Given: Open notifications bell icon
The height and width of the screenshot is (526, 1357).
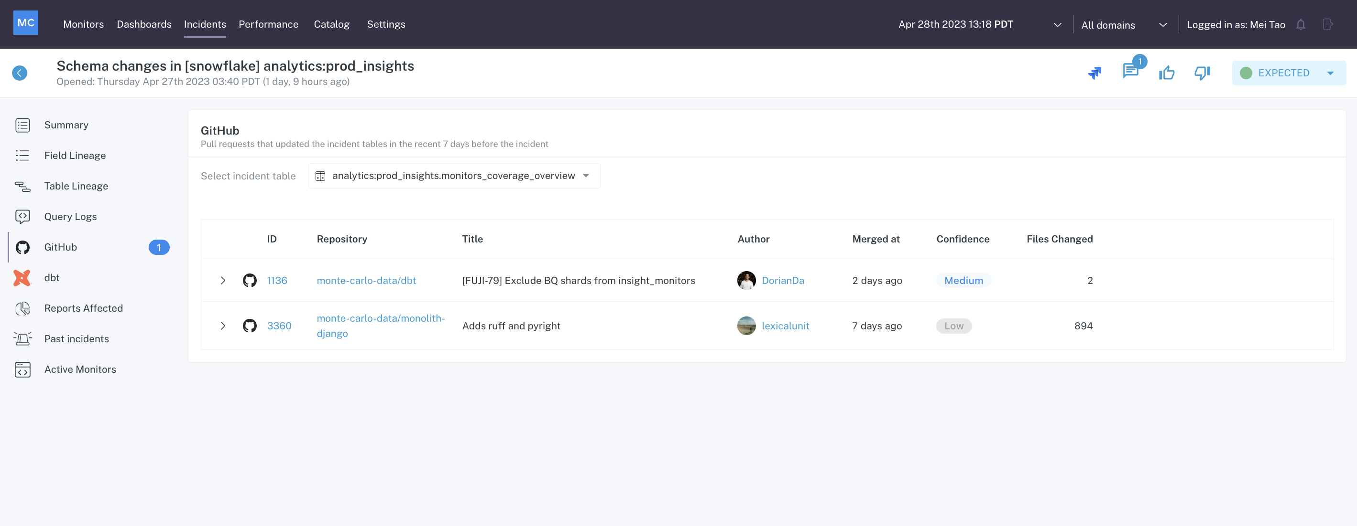Looking at the screenshot, I should [x=1301, y=25].
